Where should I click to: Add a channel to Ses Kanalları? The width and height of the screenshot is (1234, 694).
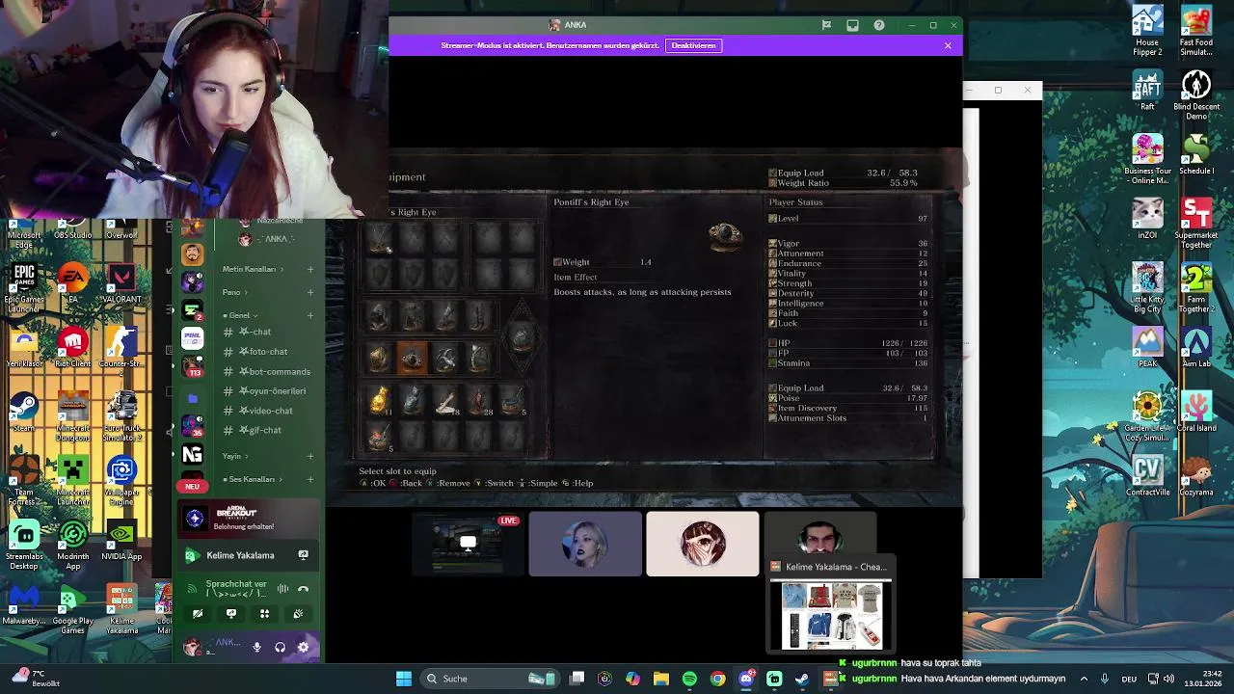[310, 479]
